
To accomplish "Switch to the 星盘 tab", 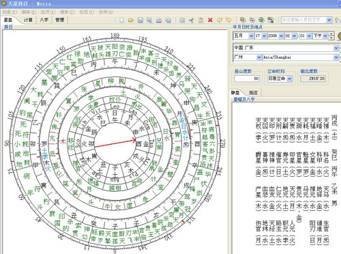I will 8,20.
